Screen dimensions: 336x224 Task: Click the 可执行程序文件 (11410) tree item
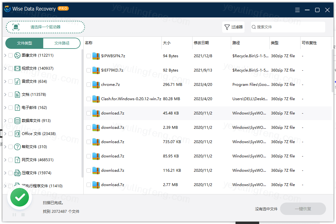(42, 186)
